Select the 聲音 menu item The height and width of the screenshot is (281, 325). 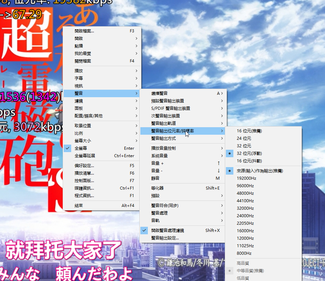[x=102, y=93]
